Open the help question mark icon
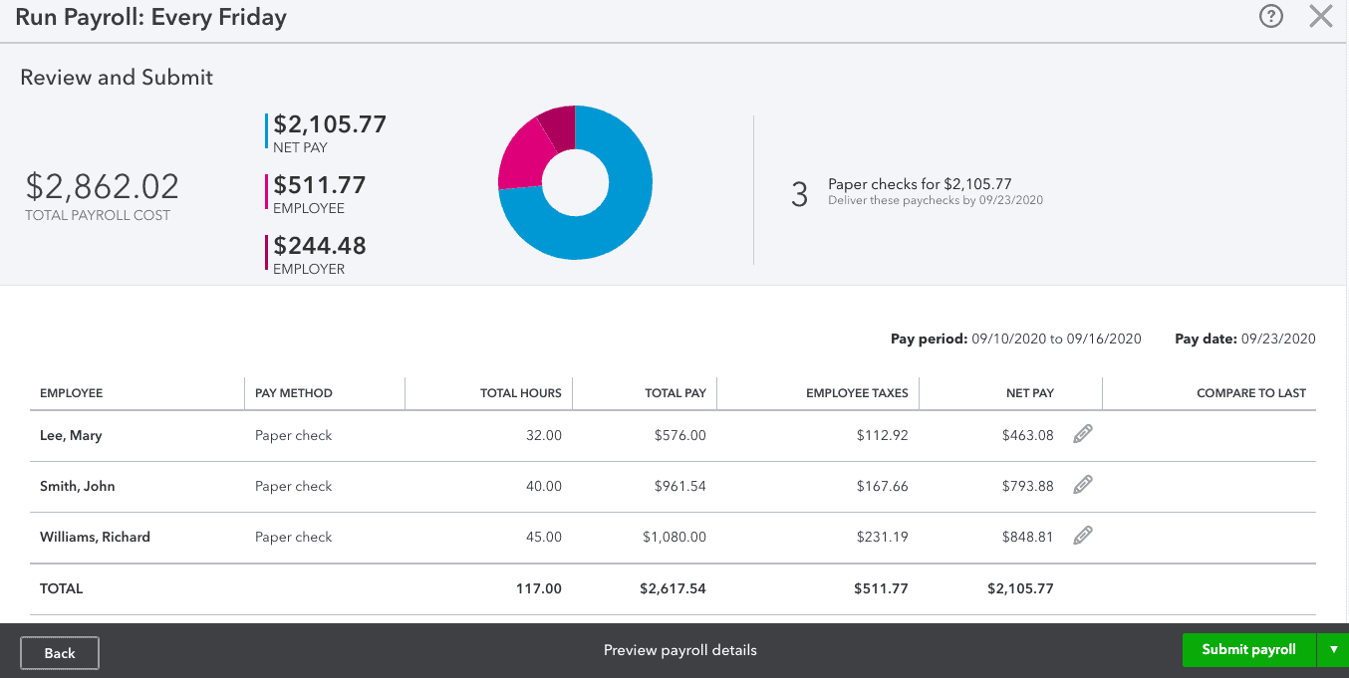Screen dimensions: 1349x678 point(1270,16)
